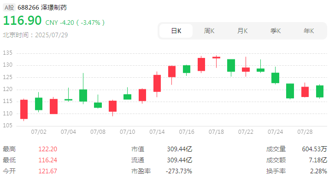Click the 换手率 value 2.28%
The height and width of the screenshot is (177, 329).
[x=318, y=171]
